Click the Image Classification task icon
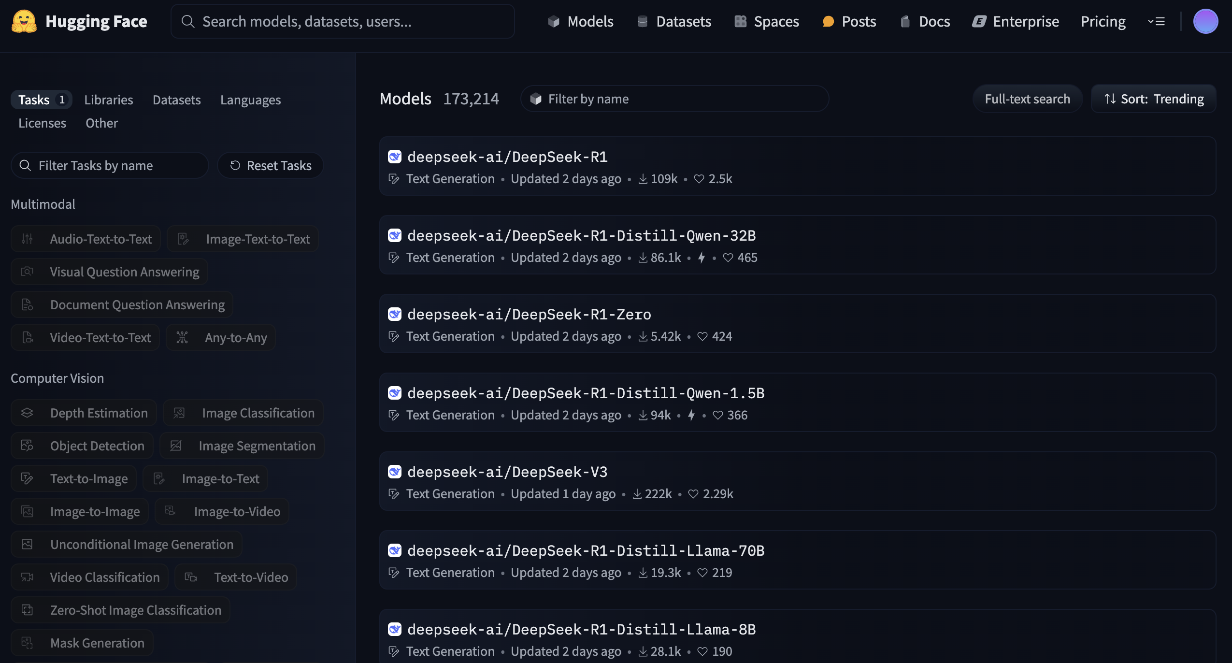The height and width of the screenshot is (663, 1232). click(179, 413)
